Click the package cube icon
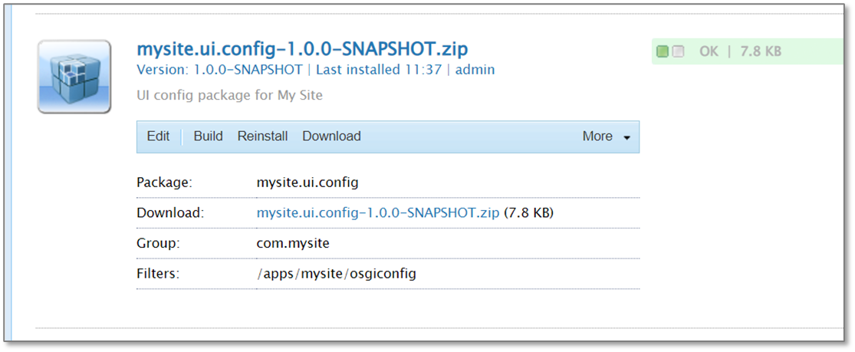 (x=74, y=77)
